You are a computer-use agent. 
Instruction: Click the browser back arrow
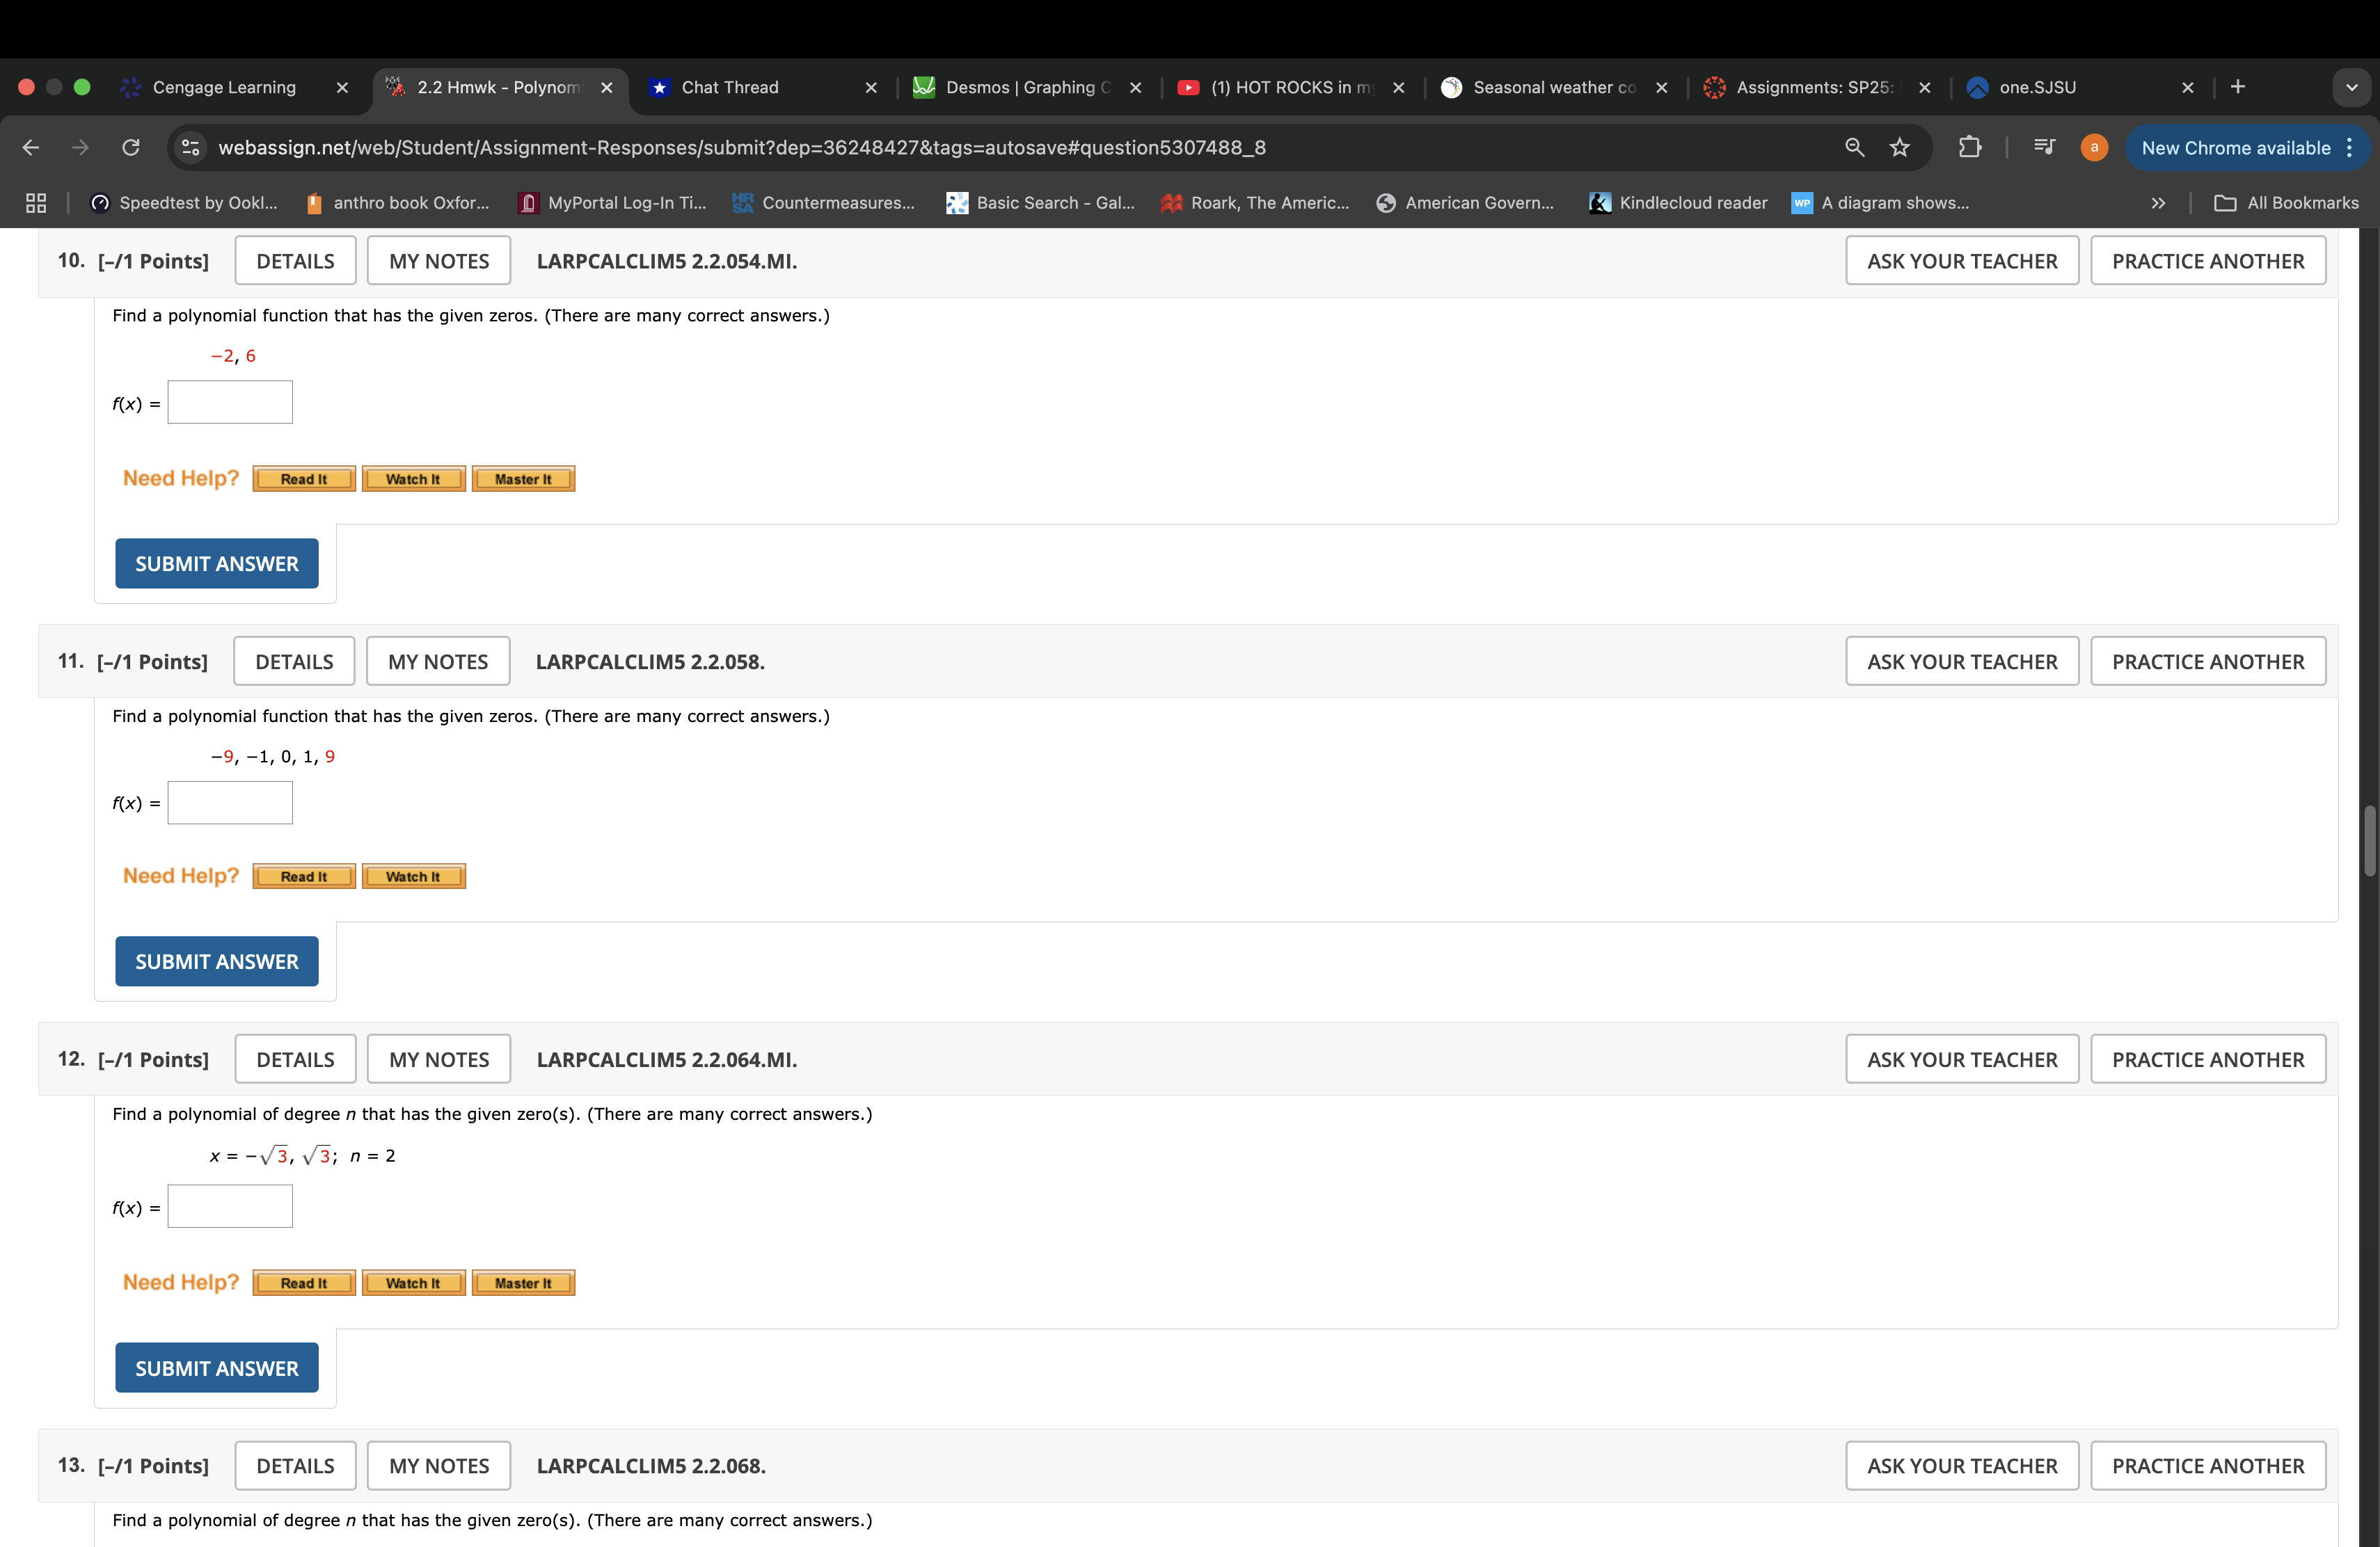(30, 148)
